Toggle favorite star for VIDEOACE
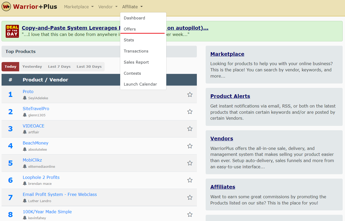Screen dimensions: 345x221 pos(190,129)
